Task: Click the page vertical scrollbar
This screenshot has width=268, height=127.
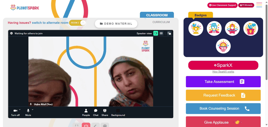Action: pos(266,42)
